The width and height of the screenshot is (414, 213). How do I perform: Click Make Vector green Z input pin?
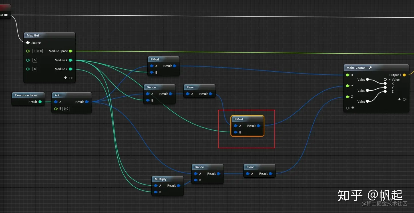click(347, 97)
